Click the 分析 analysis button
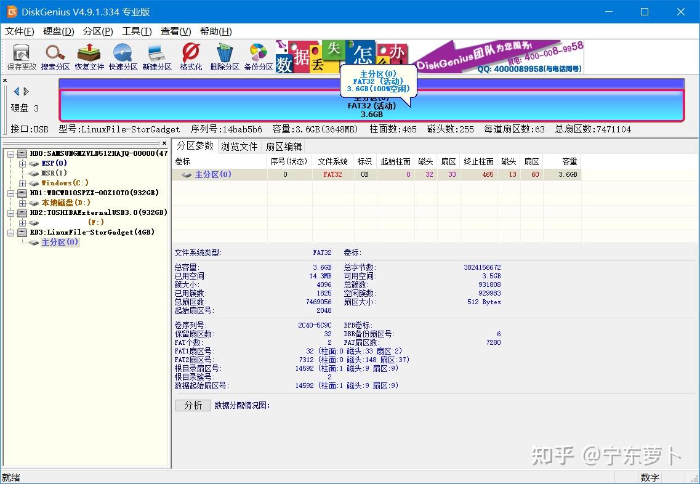This screenshot has width=700, height=484. click(193, 405)
